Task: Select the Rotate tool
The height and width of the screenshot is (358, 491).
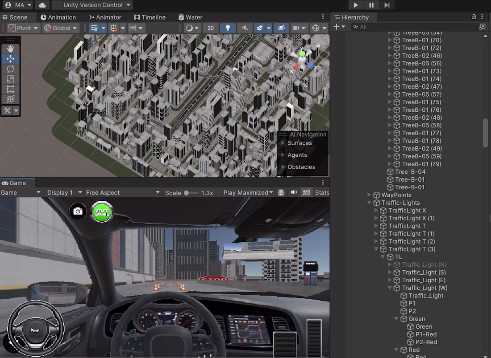Action: [x=10, y=69]
